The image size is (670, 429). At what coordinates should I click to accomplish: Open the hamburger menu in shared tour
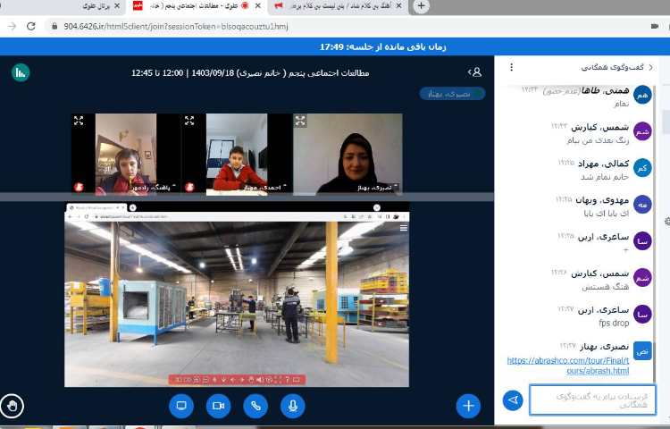pyautogui.click(x=404, y=228)
